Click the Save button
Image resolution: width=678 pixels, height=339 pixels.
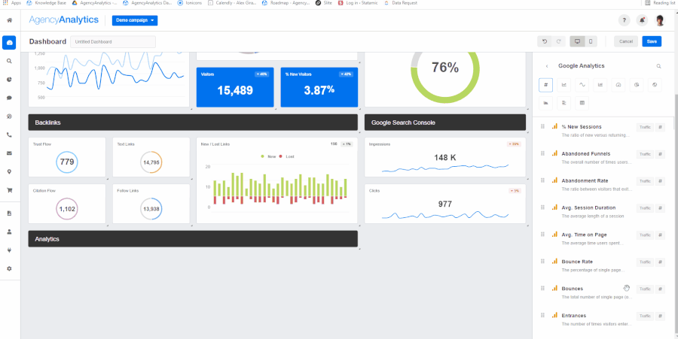pyautogui.click(x=652, y=41)
